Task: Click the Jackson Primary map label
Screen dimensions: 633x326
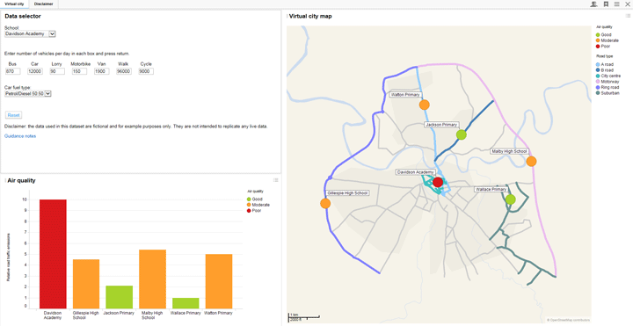Action: (x=441, y=125)
